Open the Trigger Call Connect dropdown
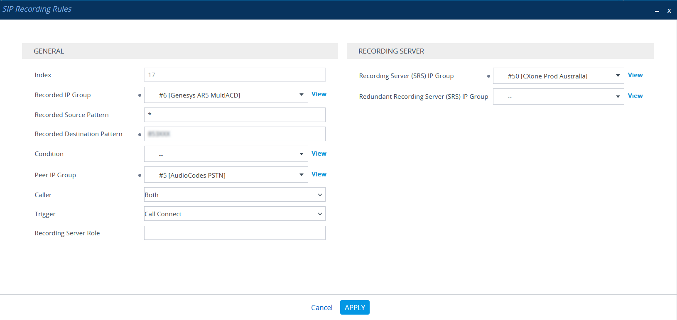The width and height of the screenshot is (677, 320). (x=234, y=214)
